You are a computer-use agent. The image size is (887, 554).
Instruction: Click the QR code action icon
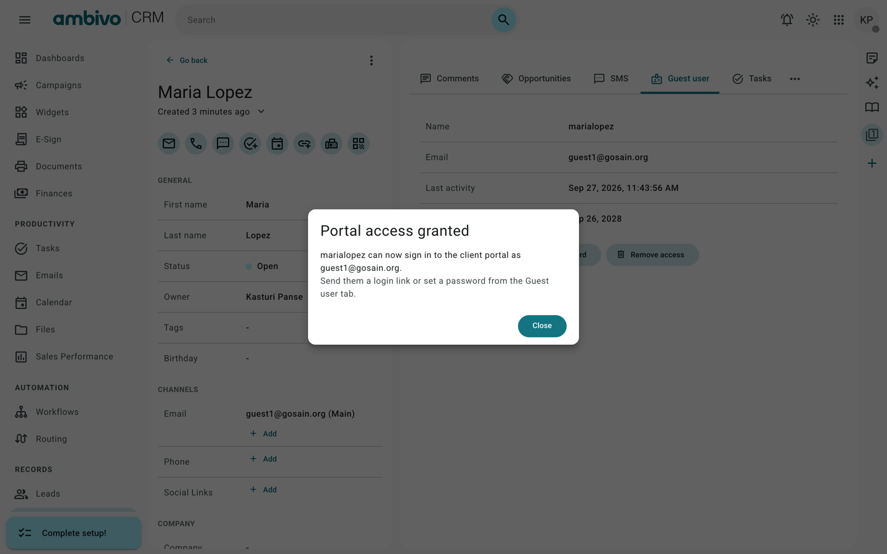[x=358, y=143]
